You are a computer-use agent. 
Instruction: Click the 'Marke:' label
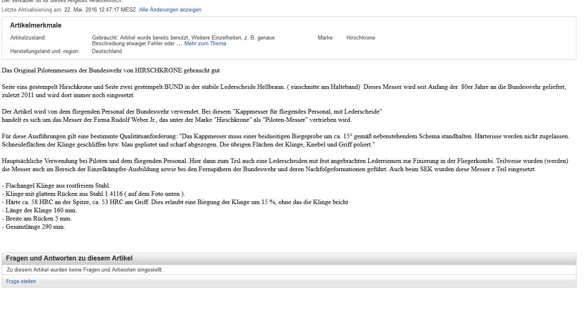(326, 37)
